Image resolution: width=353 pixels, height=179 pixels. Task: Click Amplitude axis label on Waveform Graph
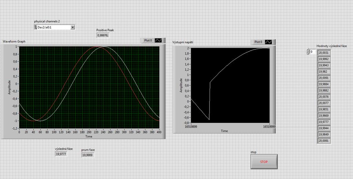tap(9, 87)
